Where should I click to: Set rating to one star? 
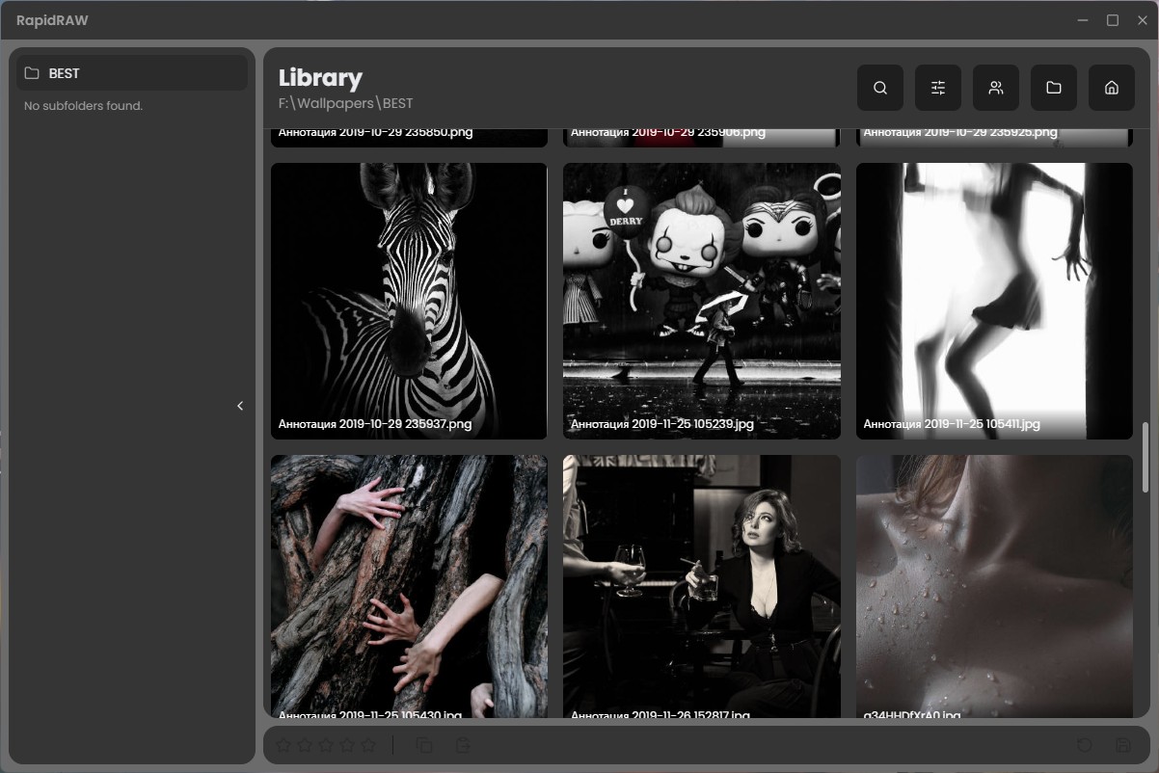click(x=283, y=745)
